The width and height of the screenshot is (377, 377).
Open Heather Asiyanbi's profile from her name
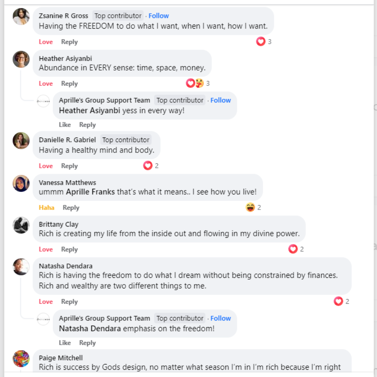pos(65,59)
